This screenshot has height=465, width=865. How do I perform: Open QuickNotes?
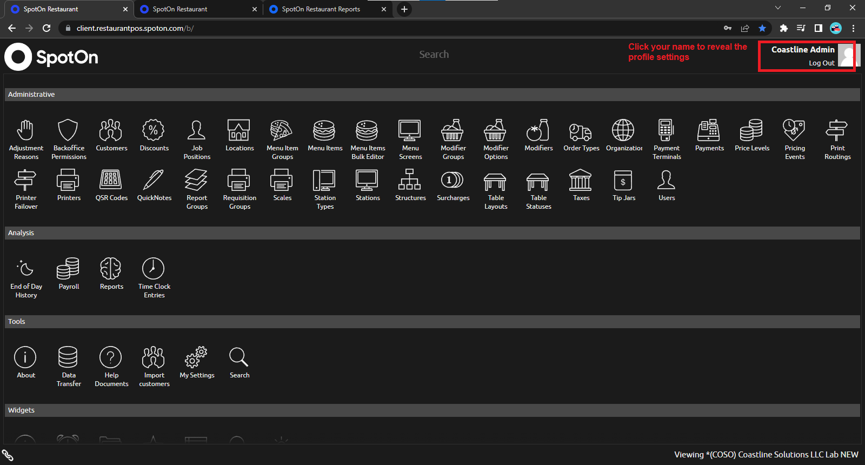(x=154, y=185)
